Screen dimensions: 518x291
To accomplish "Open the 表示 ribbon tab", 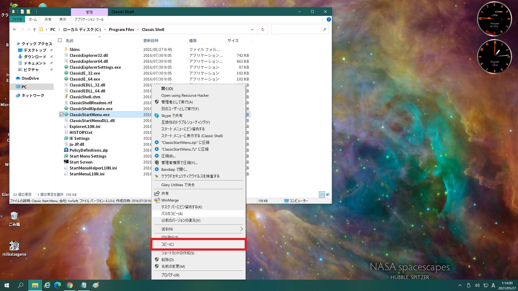I will pyautogui.click(x=63, y=19).
